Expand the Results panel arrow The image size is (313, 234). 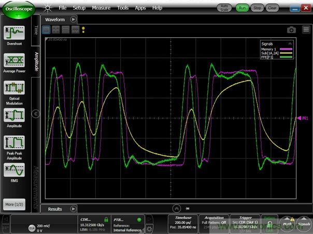[x=73, y=209]
